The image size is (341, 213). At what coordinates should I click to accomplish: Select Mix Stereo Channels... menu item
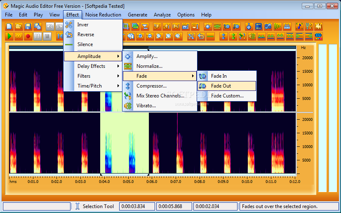click(x=160, y=96)
